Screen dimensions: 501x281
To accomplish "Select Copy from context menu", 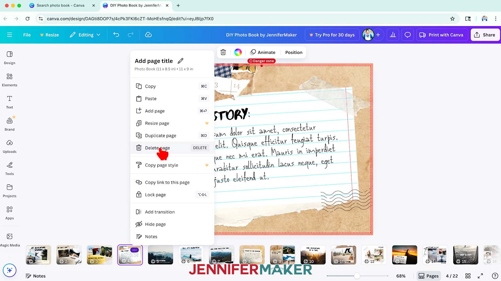I will (172, 86).
